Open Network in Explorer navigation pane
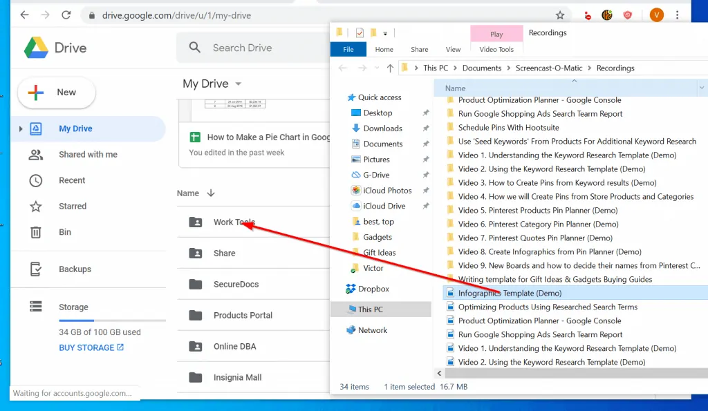Screen dimensions: 708x411 point(373,330)
